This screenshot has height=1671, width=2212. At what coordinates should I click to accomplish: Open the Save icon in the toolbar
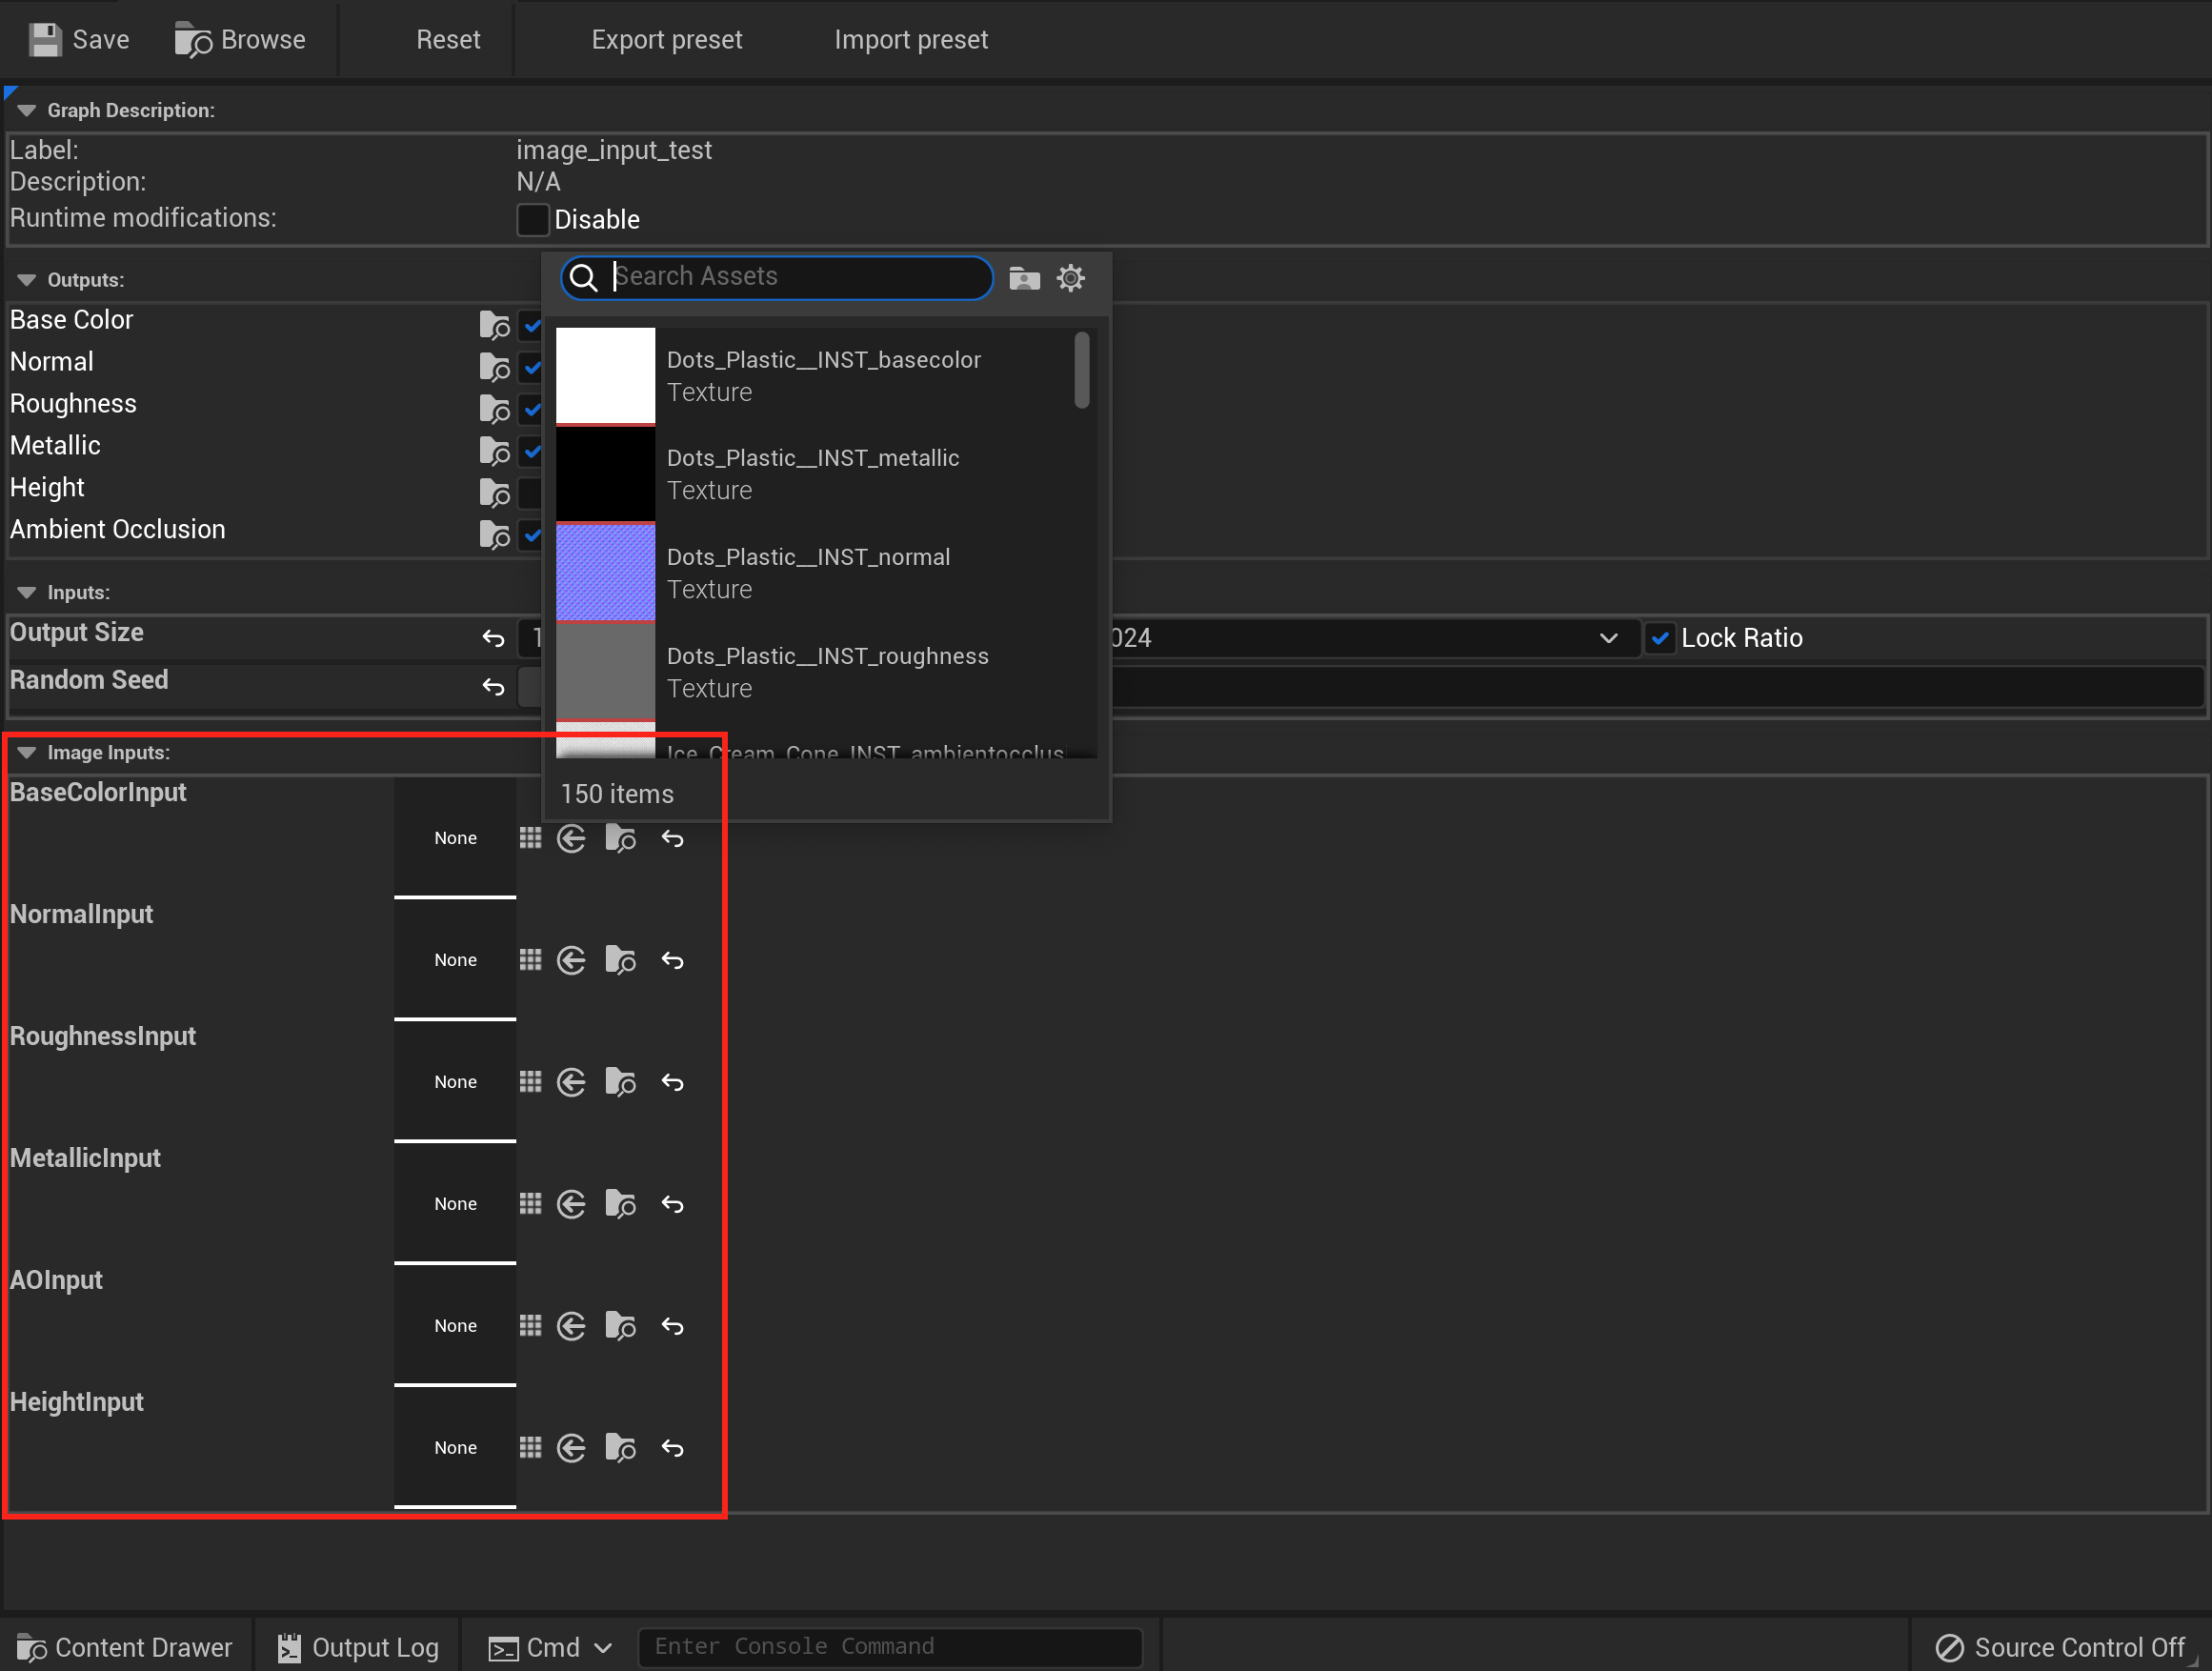tap(44, 39)
